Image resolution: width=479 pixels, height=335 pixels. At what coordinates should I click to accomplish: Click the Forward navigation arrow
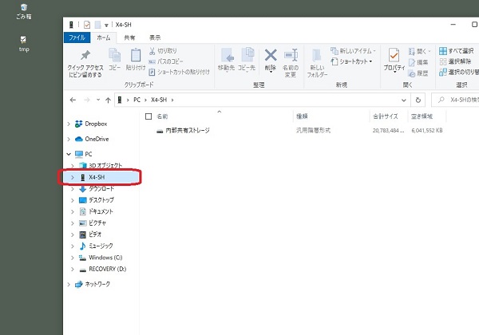[x=87, y=100]
